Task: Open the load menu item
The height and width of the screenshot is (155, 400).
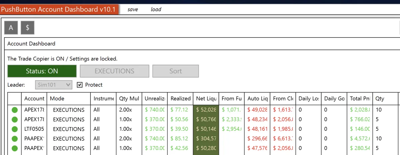Action: (156, 9)
